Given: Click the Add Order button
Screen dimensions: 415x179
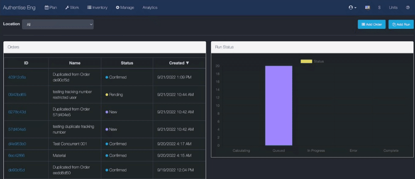Looking at the screenshot, I should coord(371,24).
